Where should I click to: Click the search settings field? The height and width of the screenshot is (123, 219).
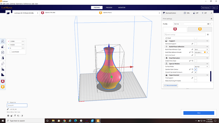tap(185, 35)
